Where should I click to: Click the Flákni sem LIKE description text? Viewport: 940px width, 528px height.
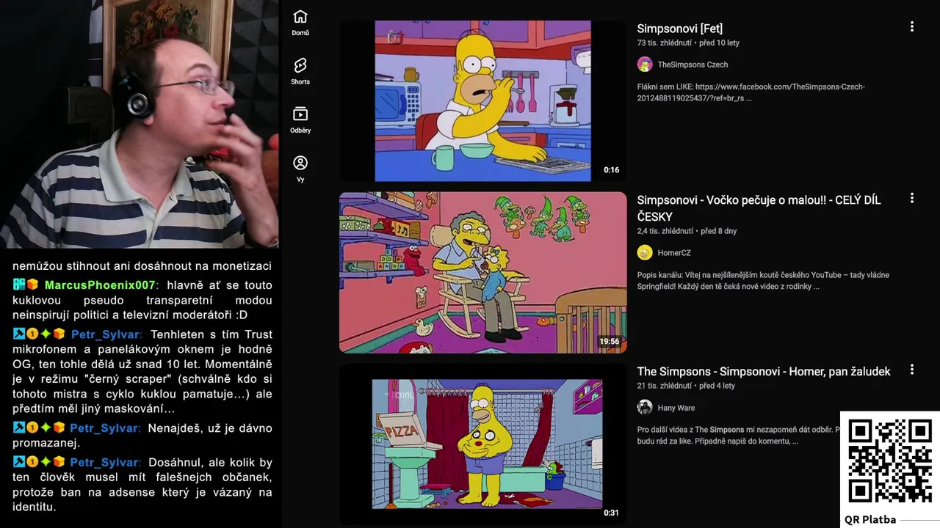[751, 92]
